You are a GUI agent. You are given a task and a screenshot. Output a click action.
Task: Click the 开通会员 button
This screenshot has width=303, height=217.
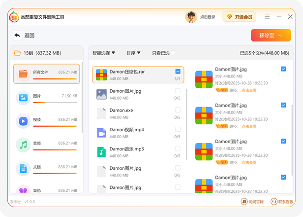239,17
